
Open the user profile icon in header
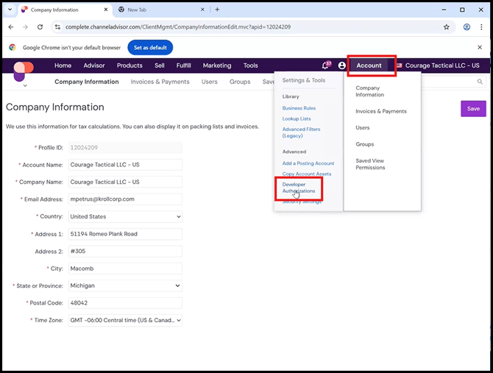[342, 65]
